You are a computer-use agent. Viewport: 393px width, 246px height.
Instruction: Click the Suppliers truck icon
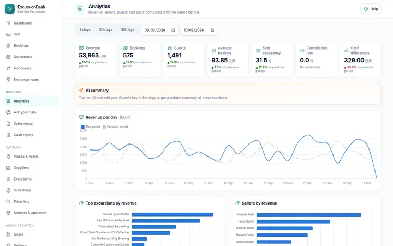click(8, 167)
